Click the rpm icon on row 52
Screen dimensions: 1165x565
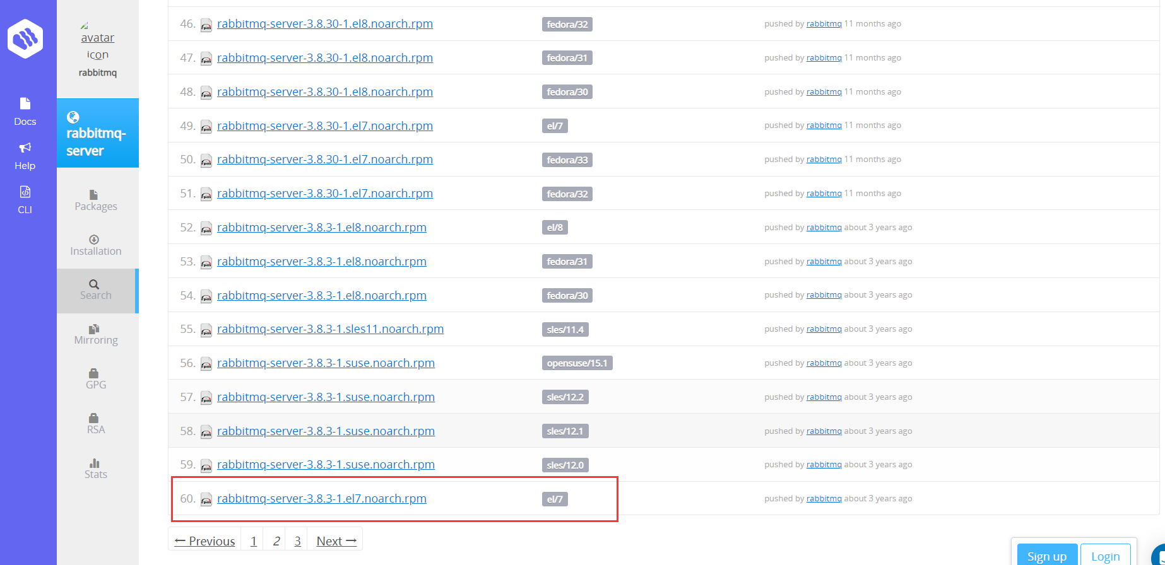pyautogui.click(x=206, y=229)
